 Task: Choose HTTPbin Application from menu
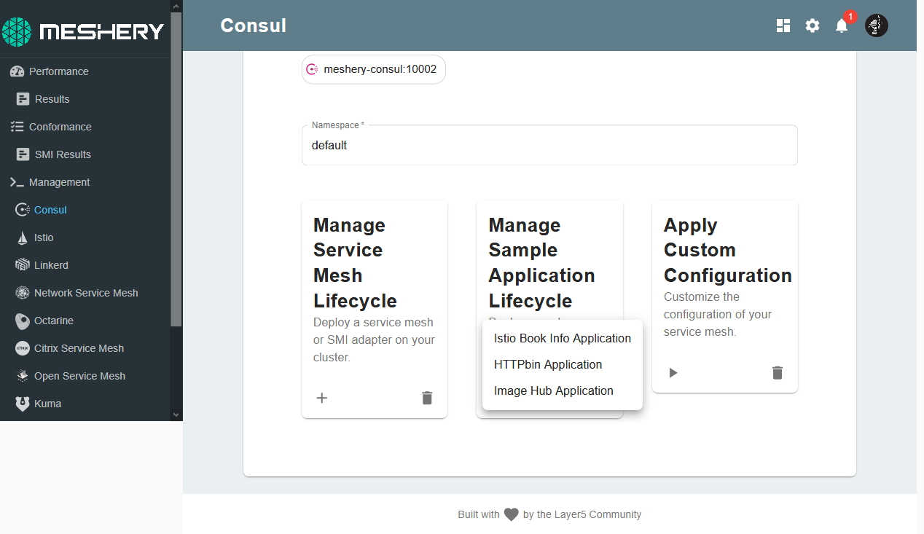[x=548, y=364]
